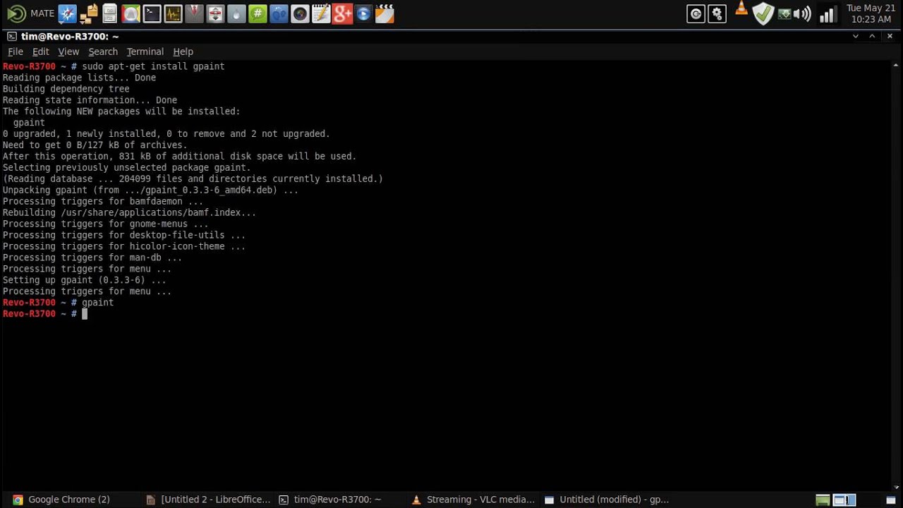Open the terminal Help menu
Image resolution: width=903 pixels, height=508 pixels.
click(183, 52)
